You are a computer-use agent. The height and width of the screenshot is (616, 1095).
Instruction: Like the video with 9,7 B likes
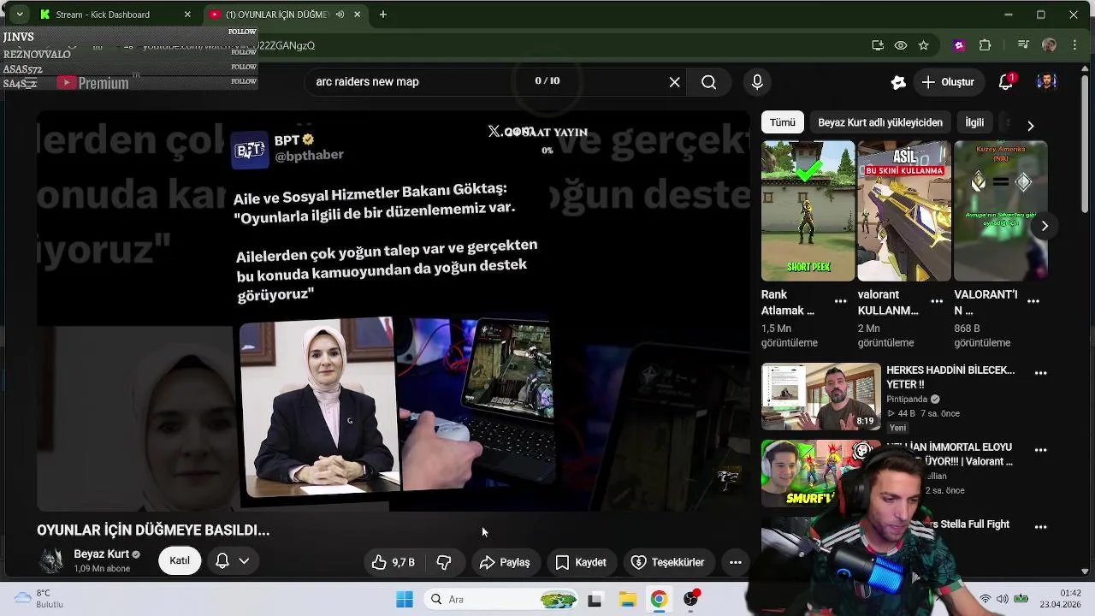click(393, 562)
